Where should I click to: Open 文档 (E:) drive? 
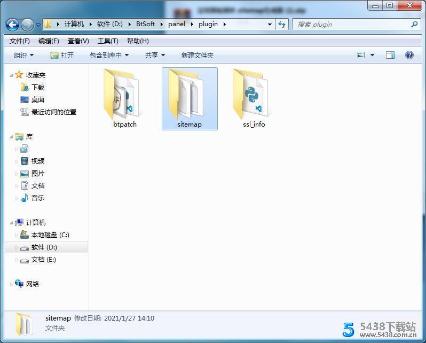(43, 260)
